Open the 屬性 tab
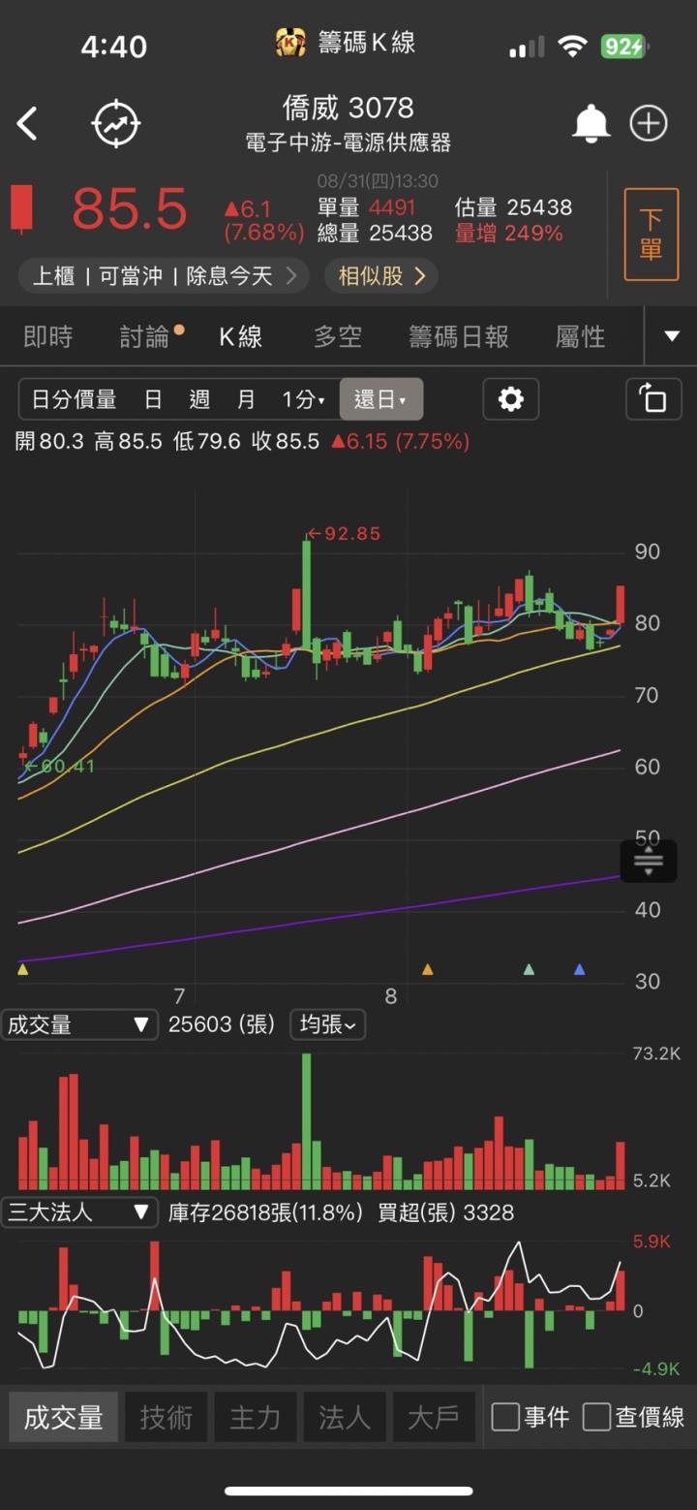 pos(581,336)
